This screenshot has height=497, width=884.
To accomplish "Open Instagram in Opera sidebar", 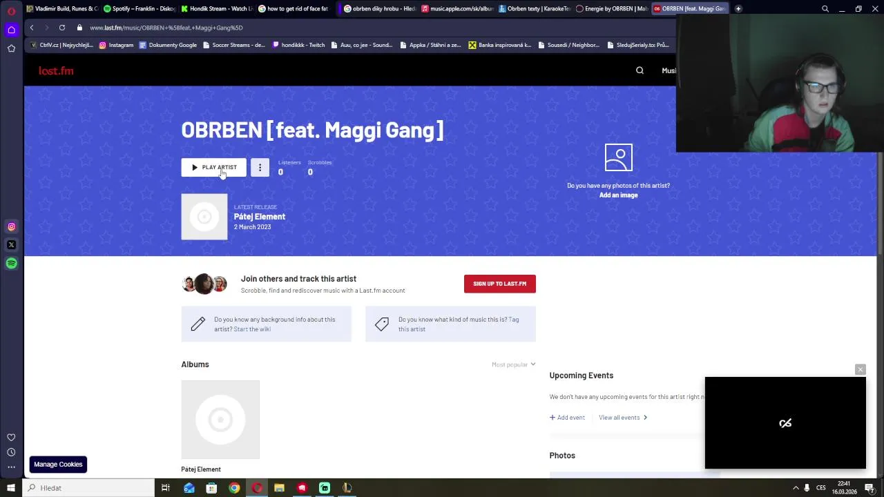I will point(11,226).
